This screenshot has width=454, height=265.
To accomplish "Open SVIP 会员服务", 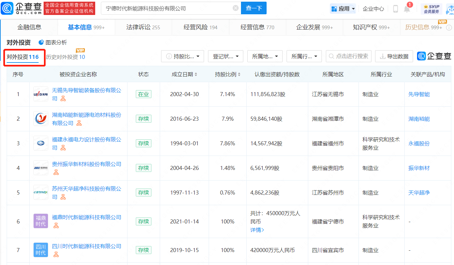I will coord(431,9).
